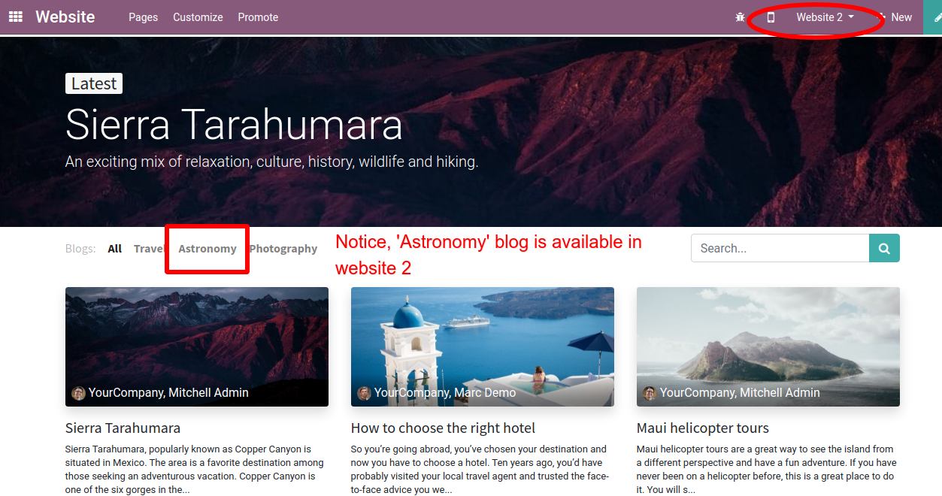
Task: Open the Sierra Tarahumara hero title
Action: coord(234,125)
